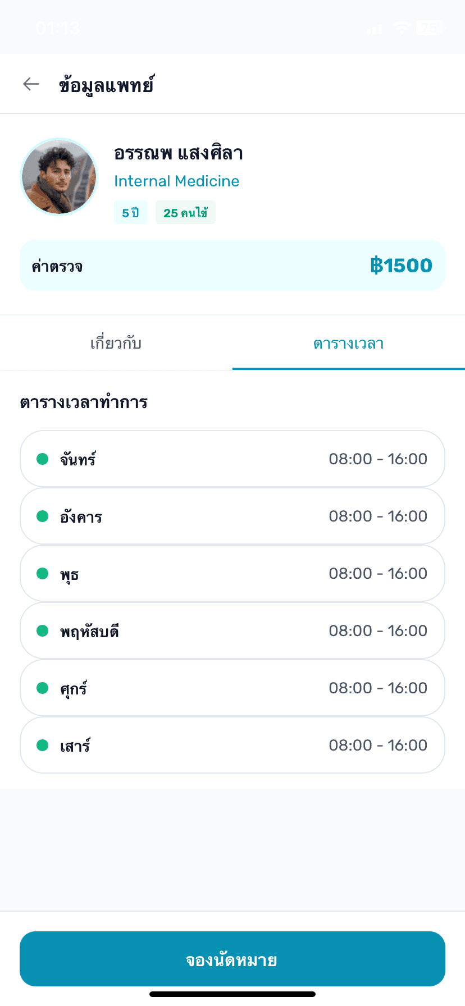The width and height of the screenshot is (465, 1006).
Task: Tap the battery indicator in status bar
Action: (x=430, y=28)
